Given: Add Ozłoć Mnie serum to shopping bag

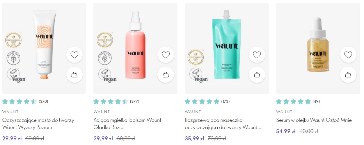Looking at the screenshot, I should click(x=348, y=75).
